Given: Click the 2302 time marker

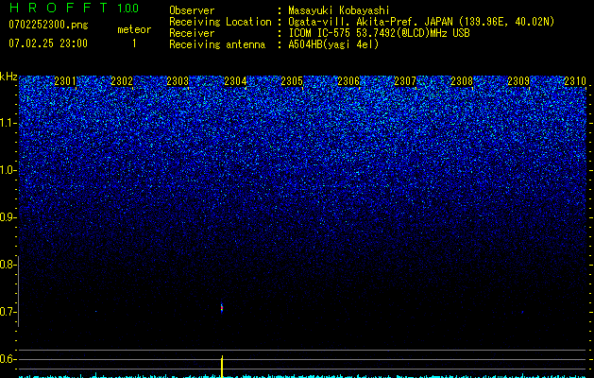Looking at the screenshot, I should coord(122,80).
